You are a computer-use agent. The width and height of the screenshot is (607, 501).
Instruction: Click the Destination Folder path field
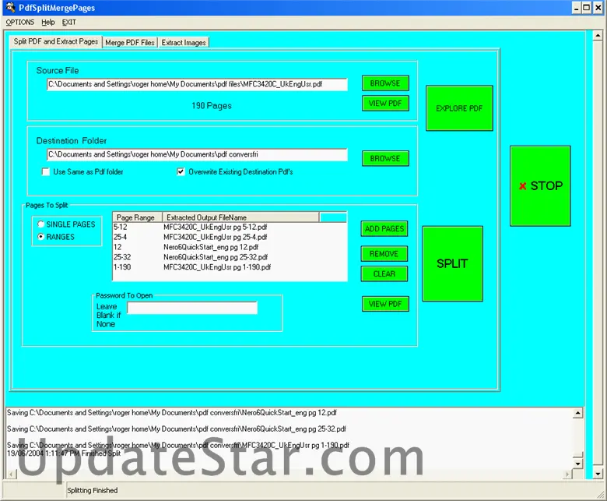coord(197,154)
